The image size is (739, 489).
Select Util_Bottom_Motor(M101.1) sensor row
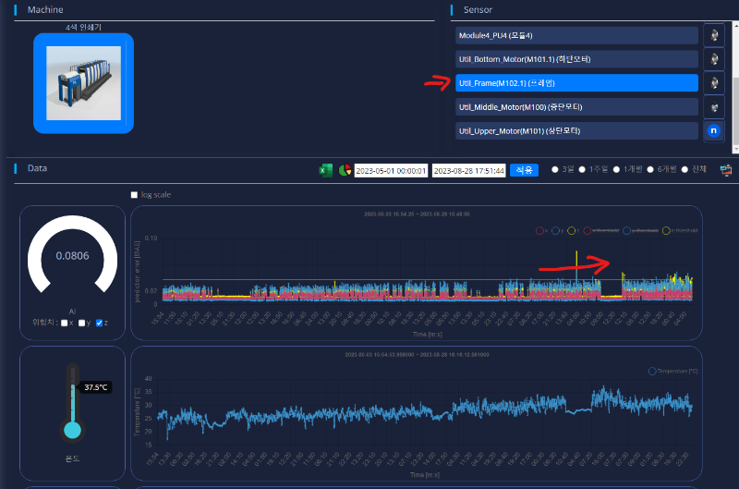point(576,59)
